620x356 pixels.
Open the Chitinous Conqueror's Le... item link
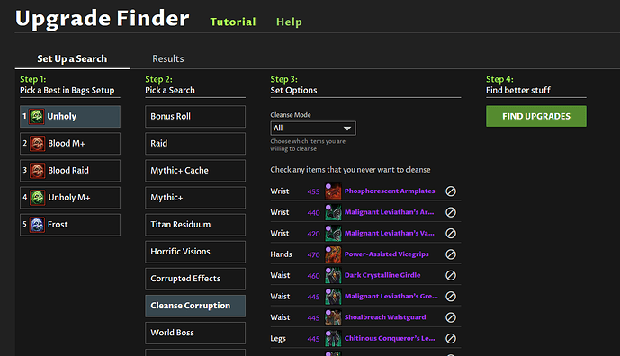390,338
